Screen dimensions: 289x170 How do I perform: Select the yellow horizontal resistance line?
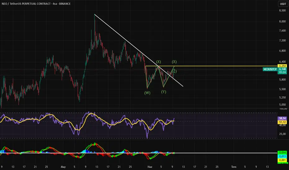coord(211,66)
